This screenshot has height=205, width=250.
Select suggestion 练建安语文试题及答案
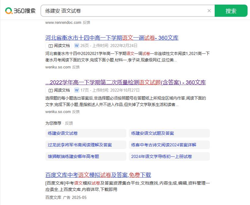point(169,133)
